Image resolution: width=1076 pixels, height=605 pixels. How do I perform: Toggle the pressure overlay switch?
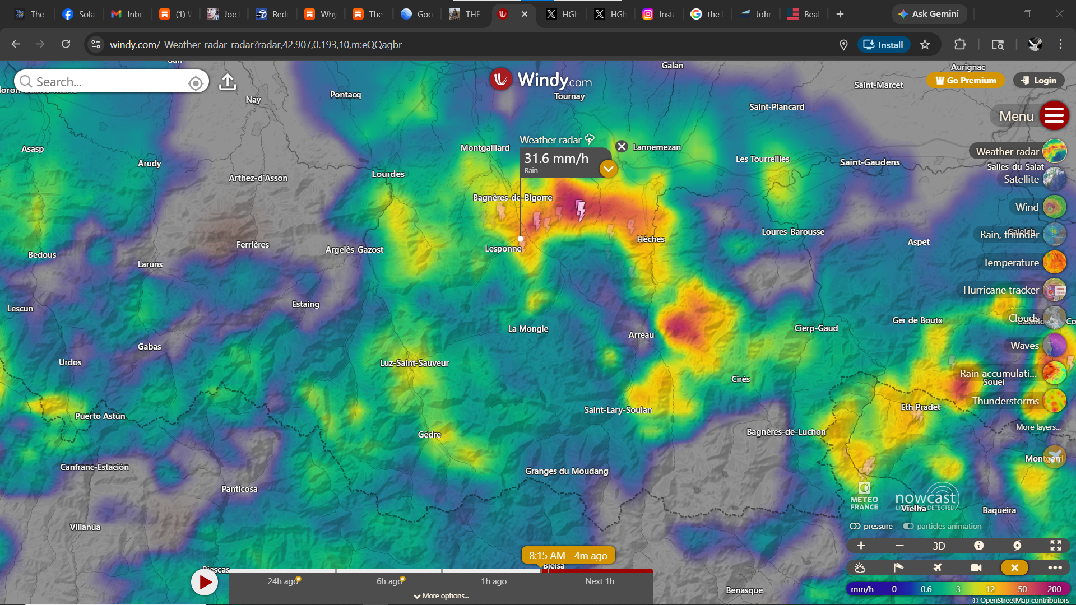(855, 526)
